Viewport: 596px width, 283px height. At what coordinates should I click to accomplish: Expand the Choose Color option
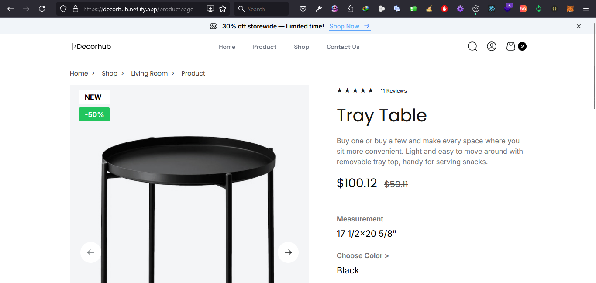point(362,255)
